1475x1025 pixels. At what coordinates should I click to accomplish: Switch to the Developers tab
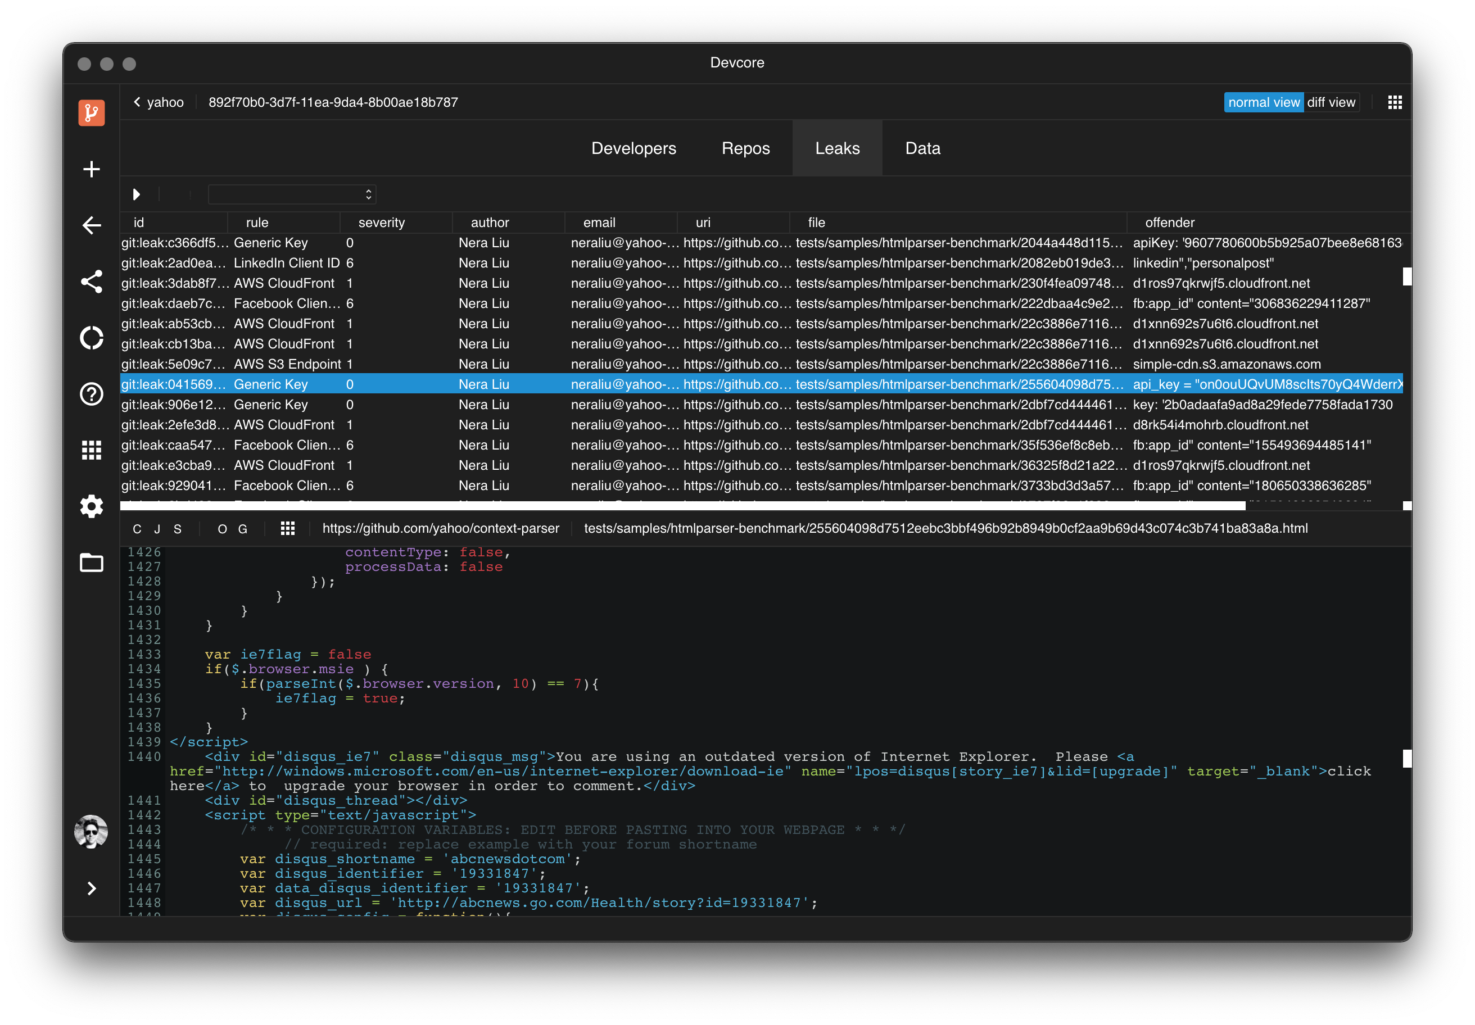point(633,148)
